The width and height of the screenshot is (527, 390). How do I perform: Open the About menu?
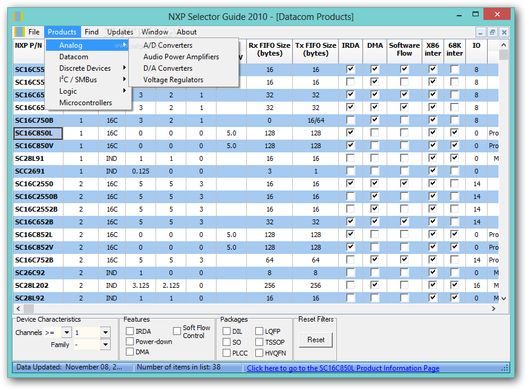[186, 32]
